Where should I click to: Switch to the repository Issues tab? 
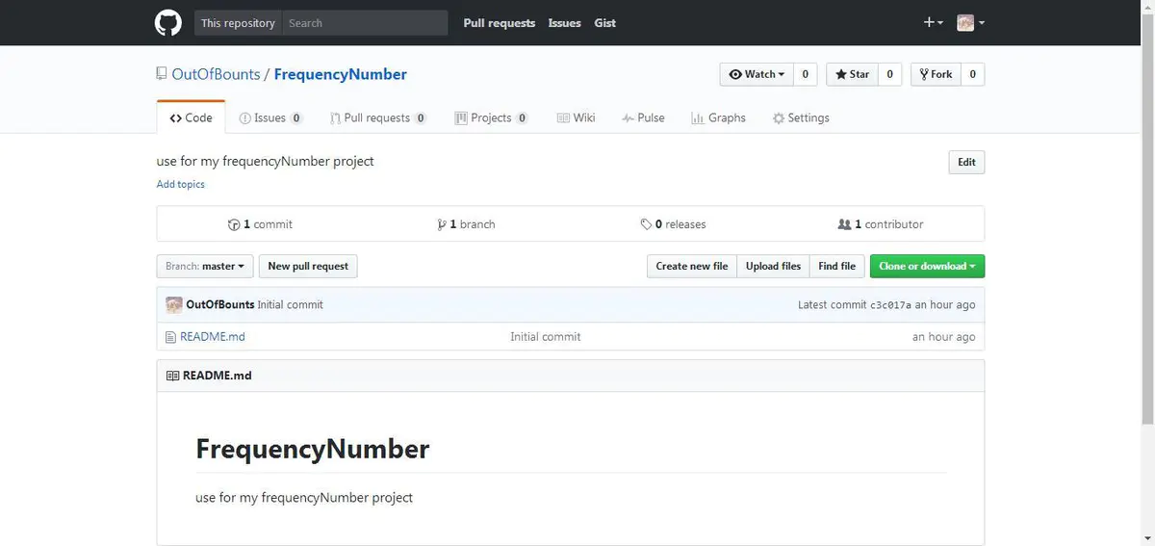pos(270,117)
